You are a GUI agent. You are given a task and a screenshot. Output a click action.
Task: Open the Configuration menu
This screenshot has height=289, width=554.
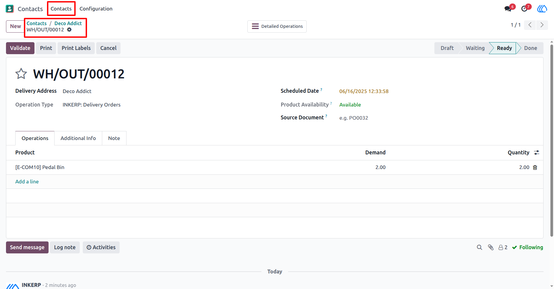96,9
